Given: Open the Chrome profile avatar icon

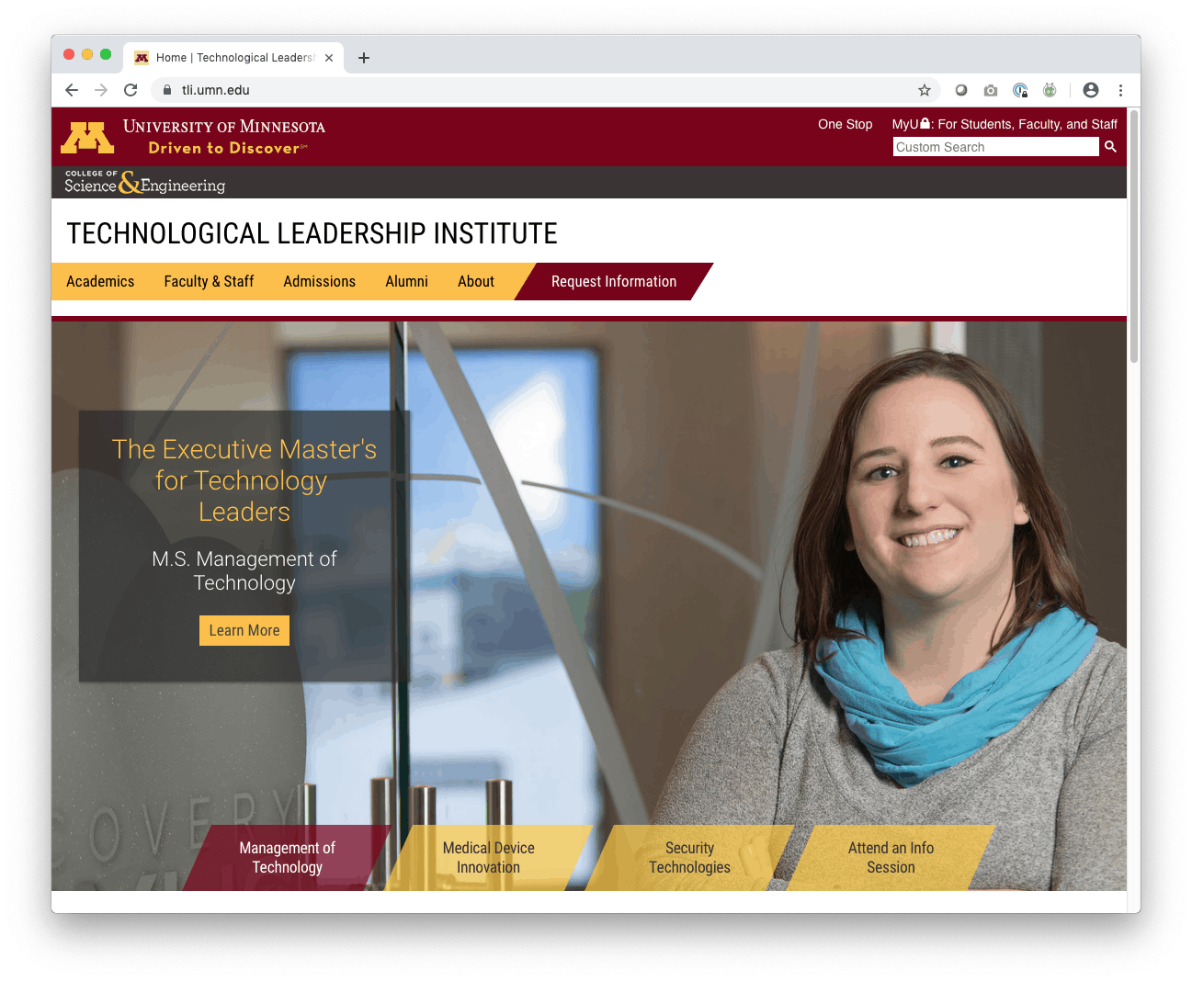Looking at the screenshot, I should click(1091, 90).
